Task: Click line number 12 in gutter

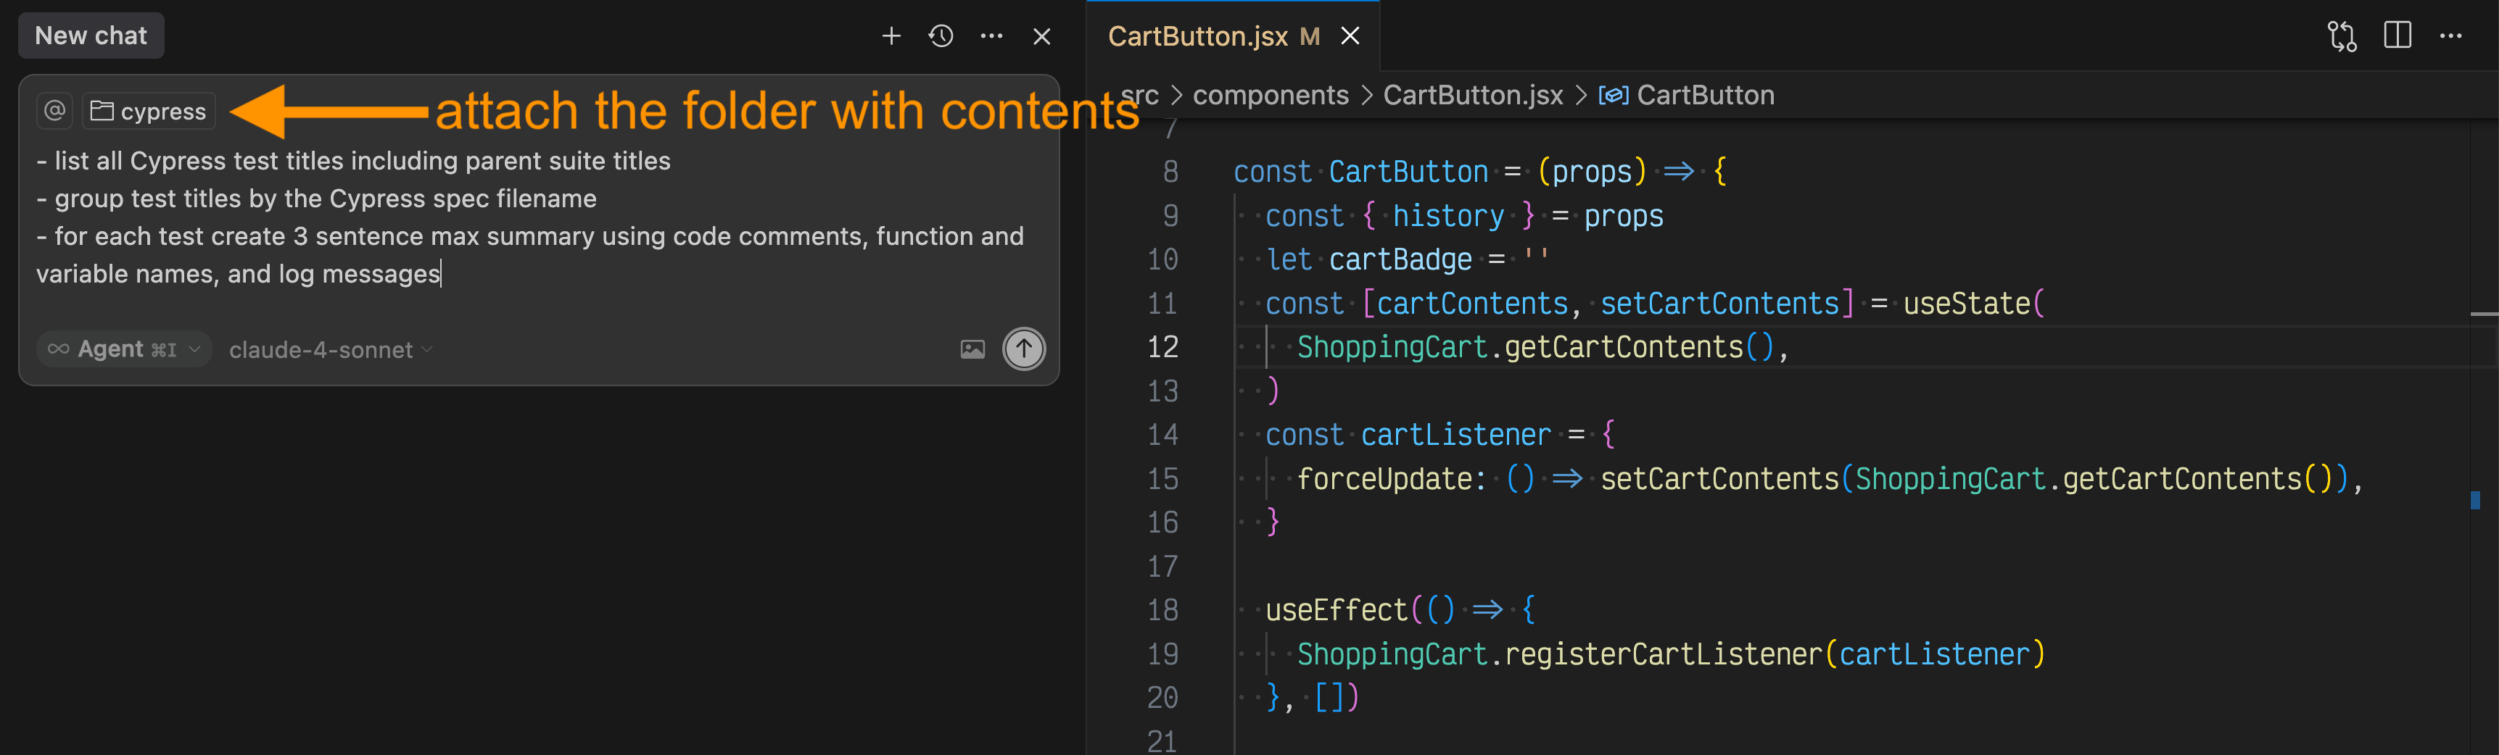Action: [x=1162, y=347]
